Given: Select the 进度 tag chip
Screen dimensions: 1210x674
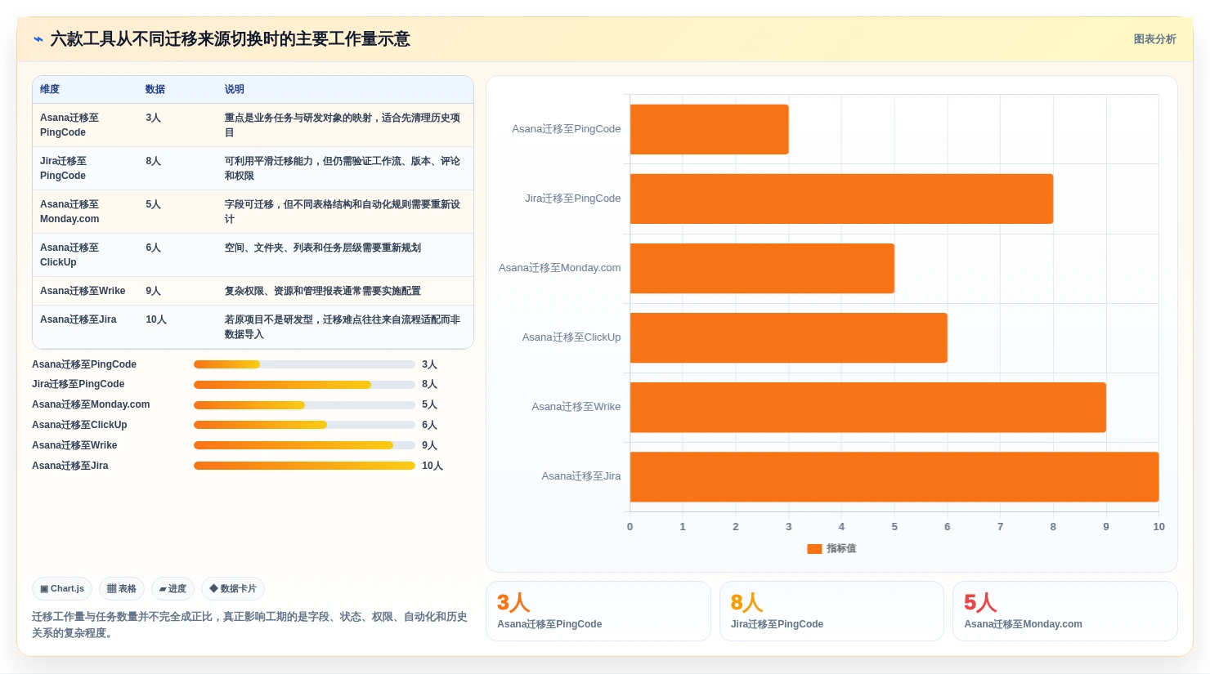Looking at the screenshot, I should click(x=173, y=588).
